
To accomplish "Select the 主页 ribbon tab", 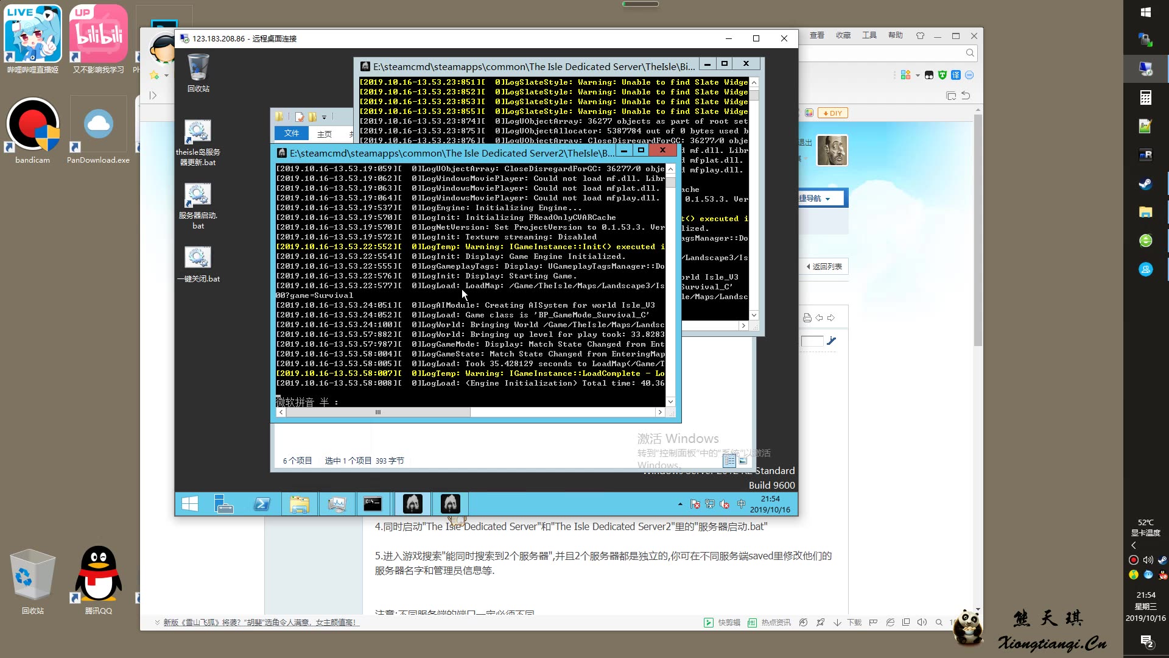I will [325, 133].
